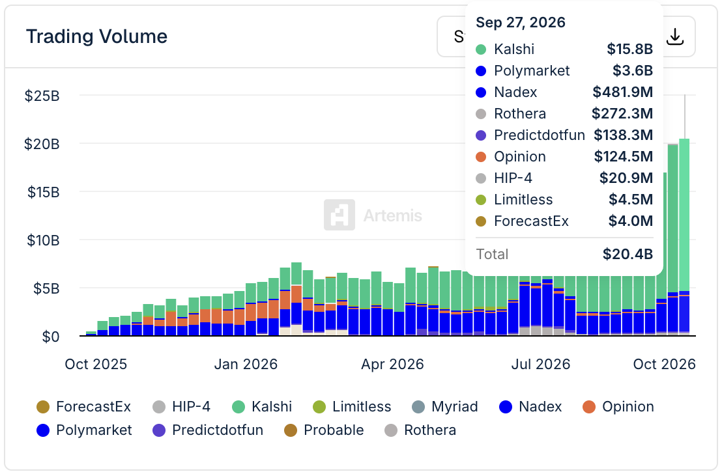
Task: Click Opinion $124.5M value in tooltip
Action: [623, 156]
